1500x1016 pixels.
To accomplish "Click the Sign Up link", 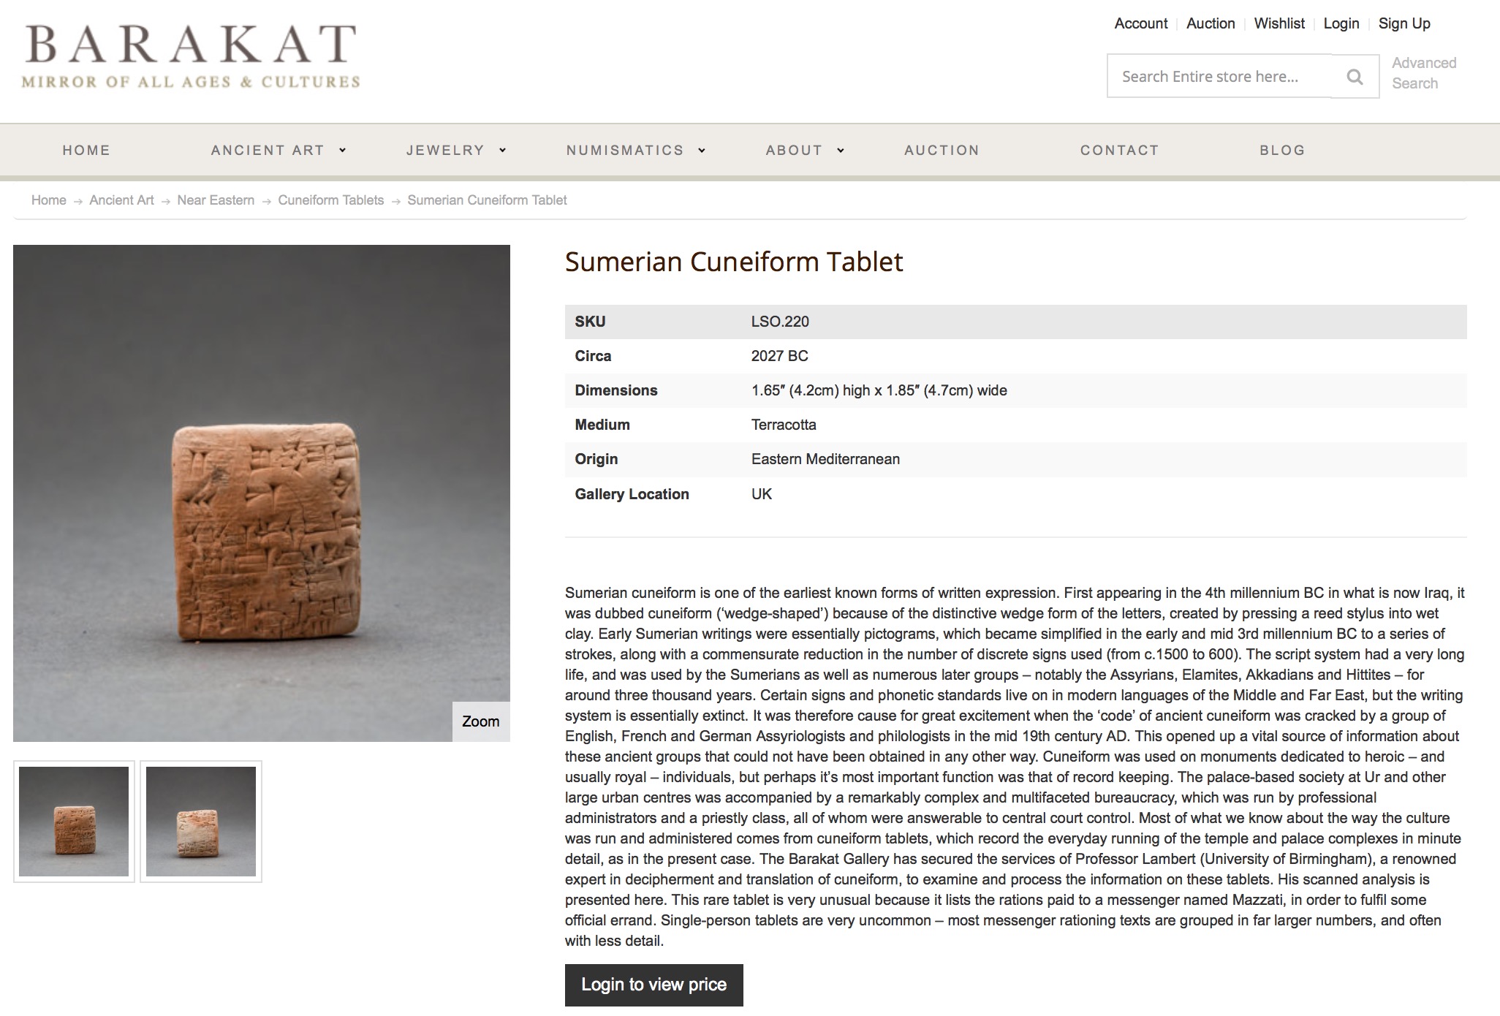I will pyautogui.click(x=1404, y=23).
